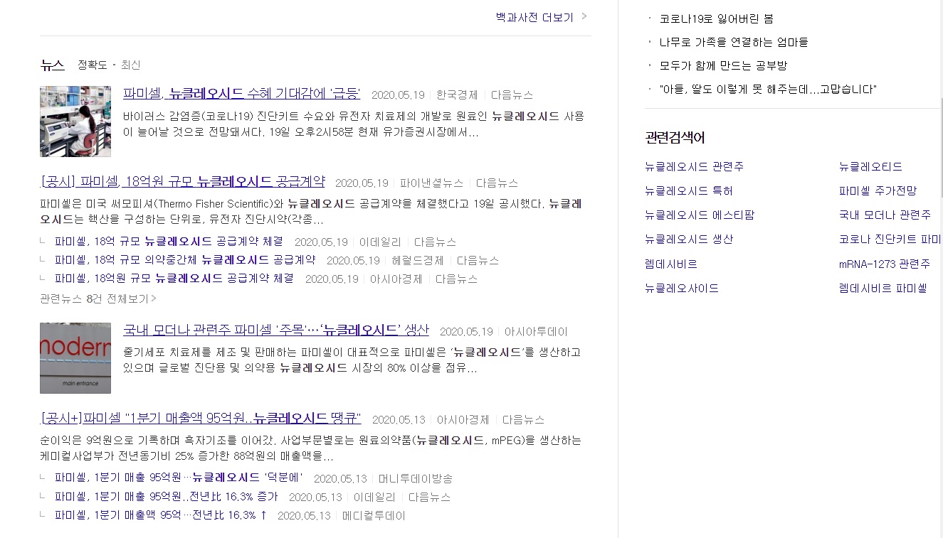
Task: Search related term 뉴클레오시드 특허
Action: coord(688,191)
